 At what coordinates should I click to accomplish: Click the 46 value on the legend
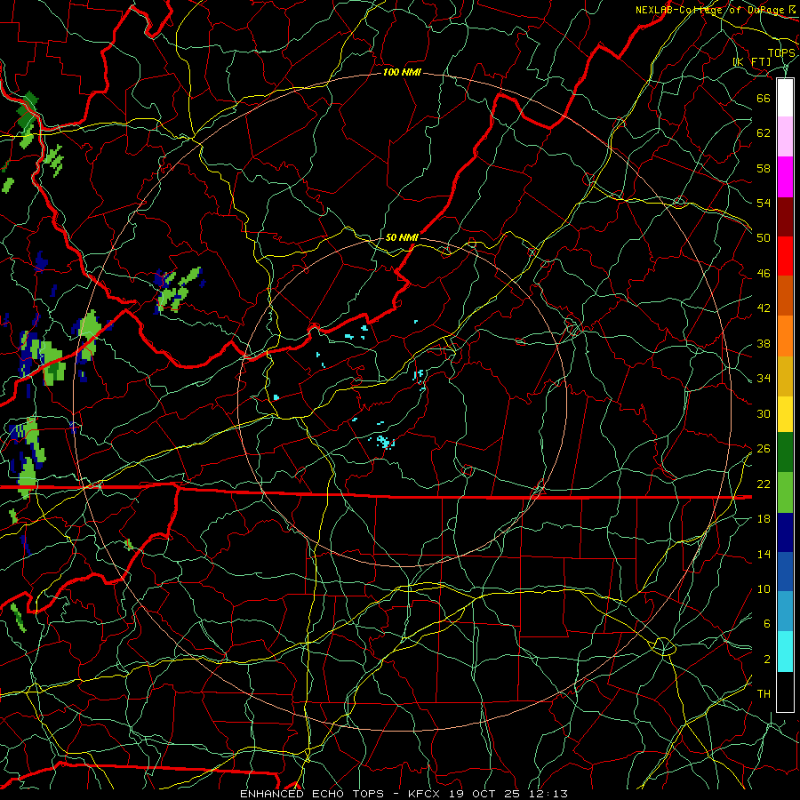click(x=764, y=273)
